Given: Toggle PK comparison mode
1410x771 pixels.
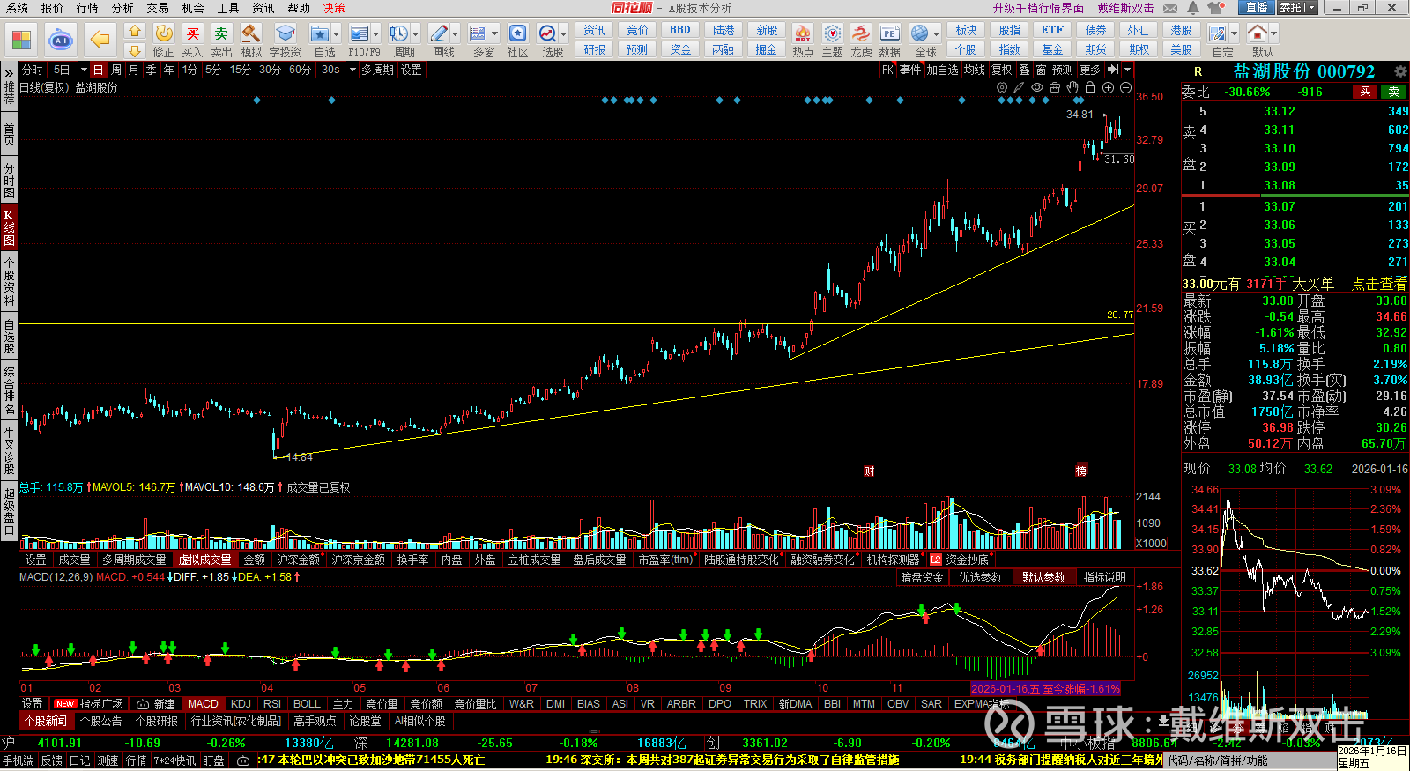Looking at the screenshot, I should (x=887, y=70).
